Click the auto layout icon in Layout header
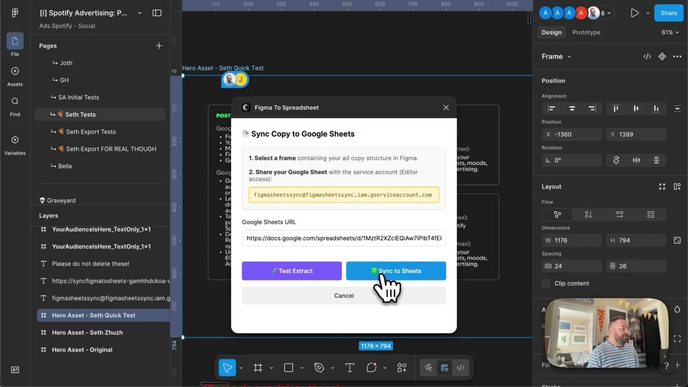Viewport: 688px width, 387px height. click(677, 187)
